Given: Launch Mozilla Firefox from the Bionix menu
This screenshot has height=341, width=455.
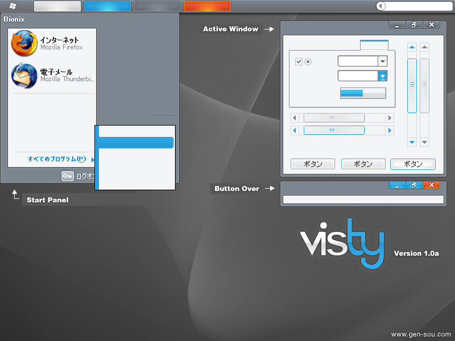Looking at the screenshot, I should 51,43.
